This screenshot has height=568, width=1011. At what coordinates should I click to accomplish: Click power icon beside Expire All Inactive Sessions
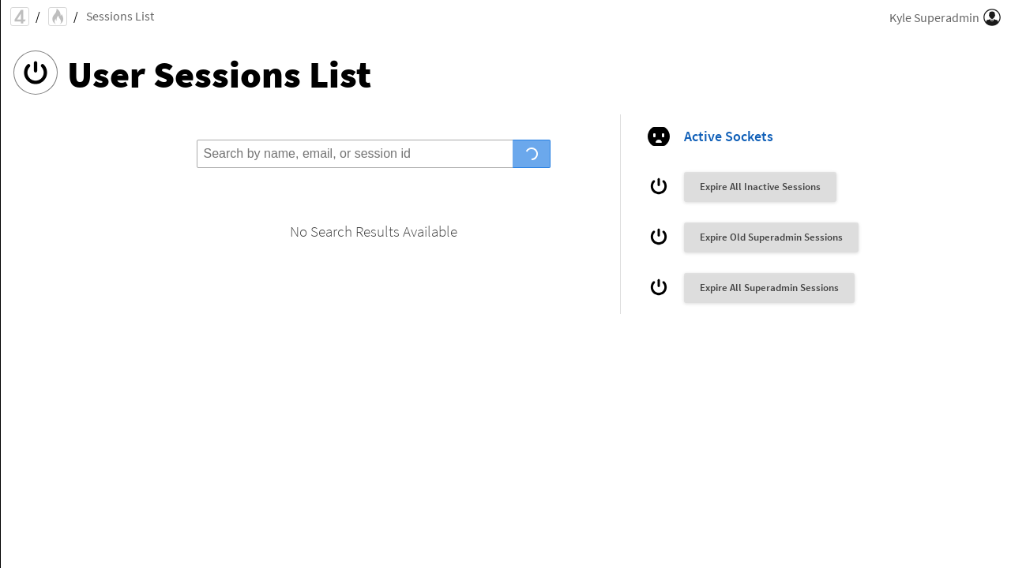pyautogui.click(x=659, y=187)
